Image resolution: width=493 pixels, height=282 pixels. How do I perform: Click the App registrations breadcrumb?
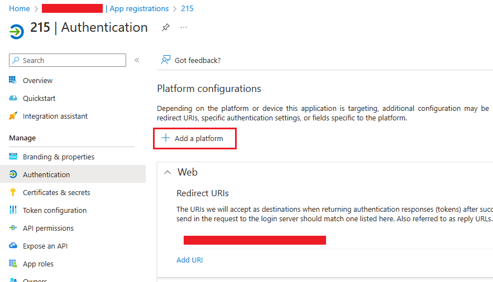point(139,8)
